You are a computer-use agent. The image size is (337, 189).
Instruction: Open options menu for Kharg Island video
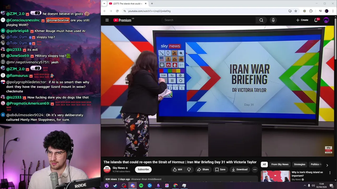tap(330, 173)
